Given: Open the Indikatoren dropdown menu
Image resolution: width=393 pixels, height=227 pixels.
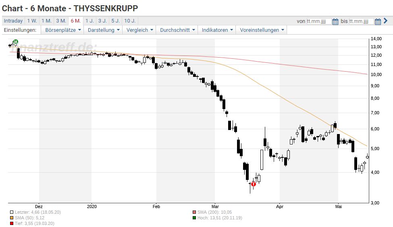Looking at the screenshot, I should 217,30.
